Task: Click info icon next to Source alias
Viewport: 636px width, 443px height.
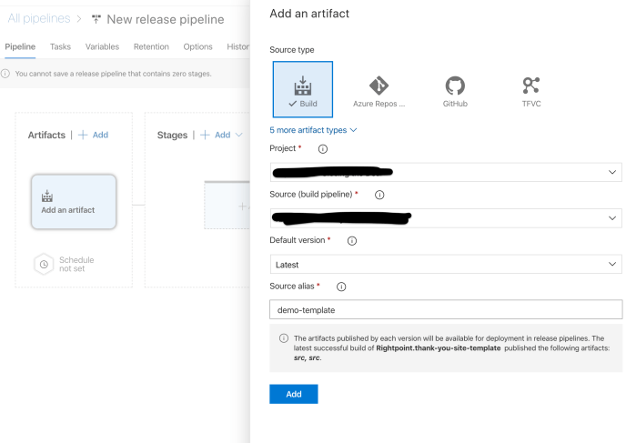Action: tap(341, 287)
